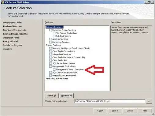Screen dimensions: 155x116
Task: Enable Microsoft Sync Framework checkbox
Action: 50,76
